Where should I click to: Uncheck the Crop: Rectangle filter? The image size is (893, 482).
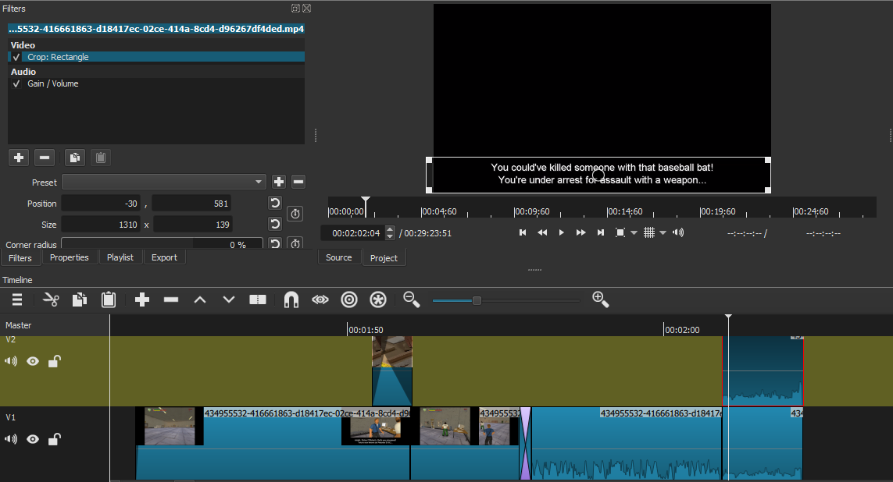tap(16, 57)
